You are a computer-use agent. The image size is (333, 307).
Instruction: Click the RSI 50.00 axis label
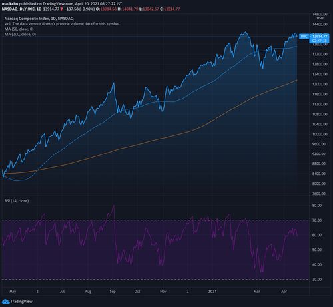(x=317, y=250)
